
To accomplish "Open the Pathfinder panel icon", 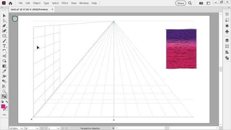I will (227, 58).
